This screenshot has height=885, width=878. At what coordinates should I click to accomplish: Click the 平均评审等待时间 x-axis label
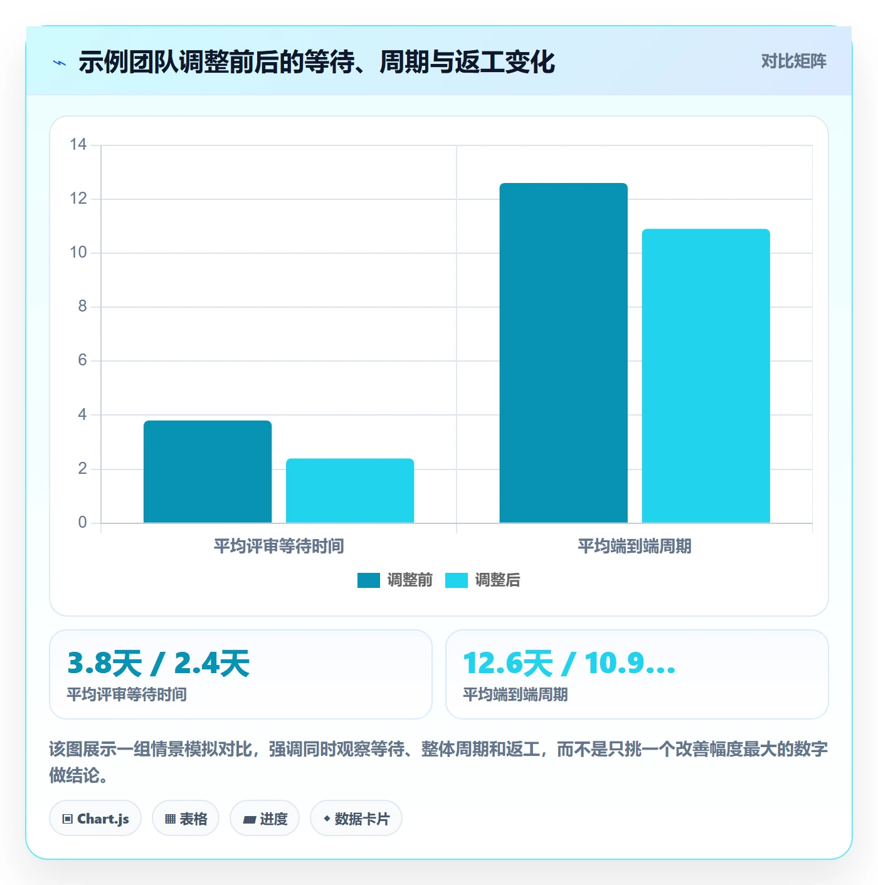278,547
